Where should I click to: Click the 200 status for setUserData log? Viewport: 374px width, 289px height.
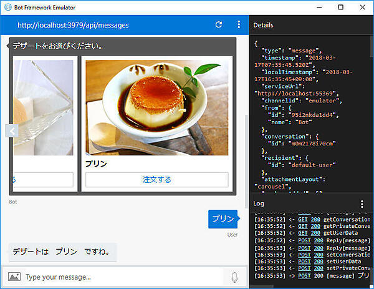319,262
